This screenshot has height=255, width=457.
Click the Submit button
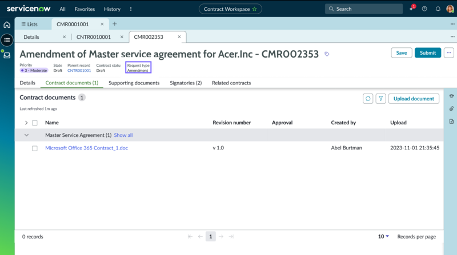click(428, 52)
